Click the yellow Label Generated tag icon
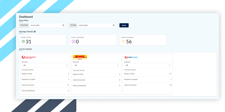Image resolution: width=225 pixels, height=112 pixels. [x=124, y=42]
